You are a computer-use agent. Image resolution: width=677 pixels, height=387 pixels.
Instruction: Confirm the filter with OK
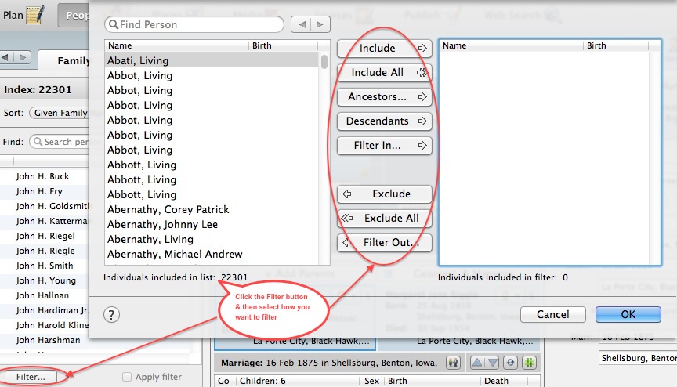click(x=628, y=314)
